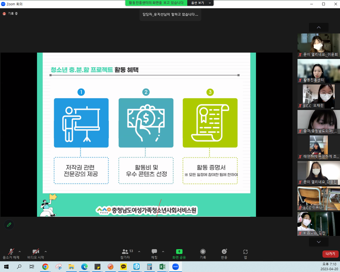Open the 반응 reactions menu
Viewport: 340px width, 272px height.
coord(224,254)
